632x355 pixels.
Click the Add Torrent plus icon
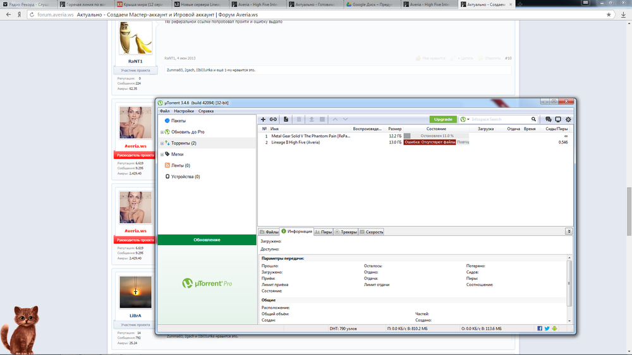coord(264,119)
